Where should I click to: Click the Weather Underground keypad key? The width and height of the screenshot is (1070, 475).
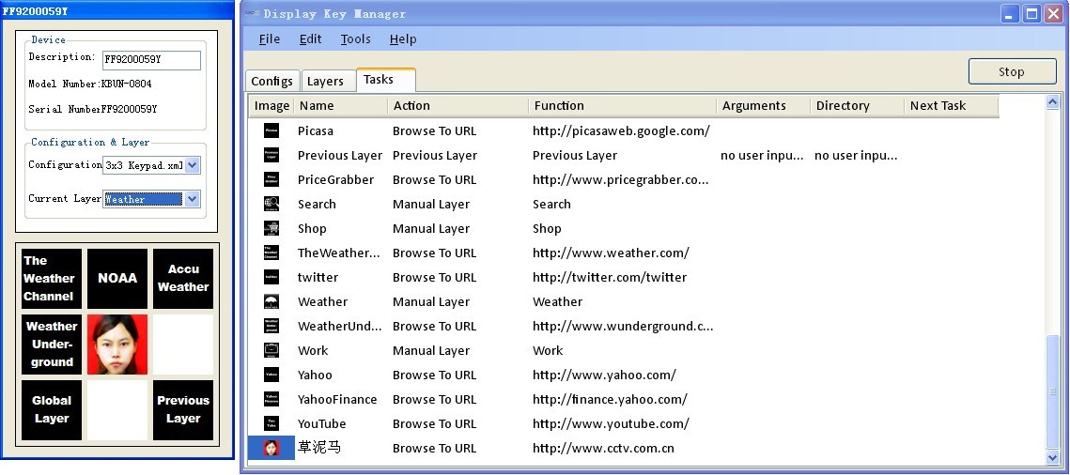click(x=51, y=345)
